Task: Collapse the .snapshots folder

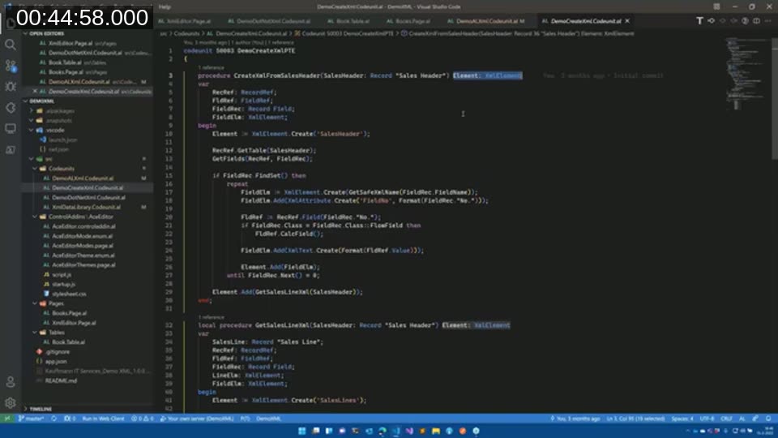Action: click(x=59, y=120)
